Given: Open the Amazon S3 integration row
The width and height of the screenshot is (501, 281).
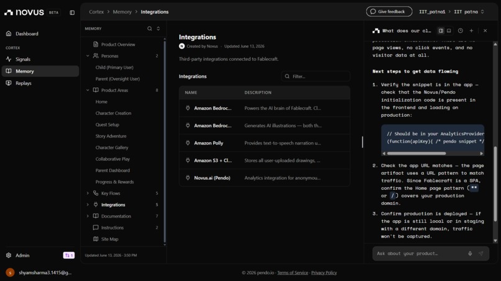Looking at the screenshot, I should pyautogui.click(x=264, y=161).
